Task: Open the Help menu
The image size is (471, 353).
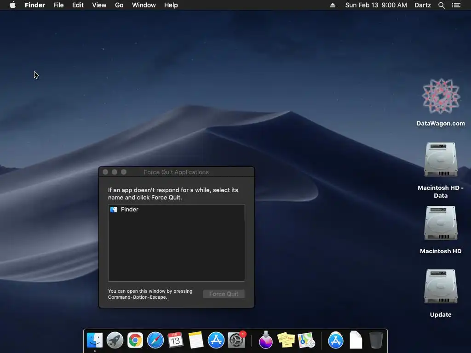Action: point(171,5)
